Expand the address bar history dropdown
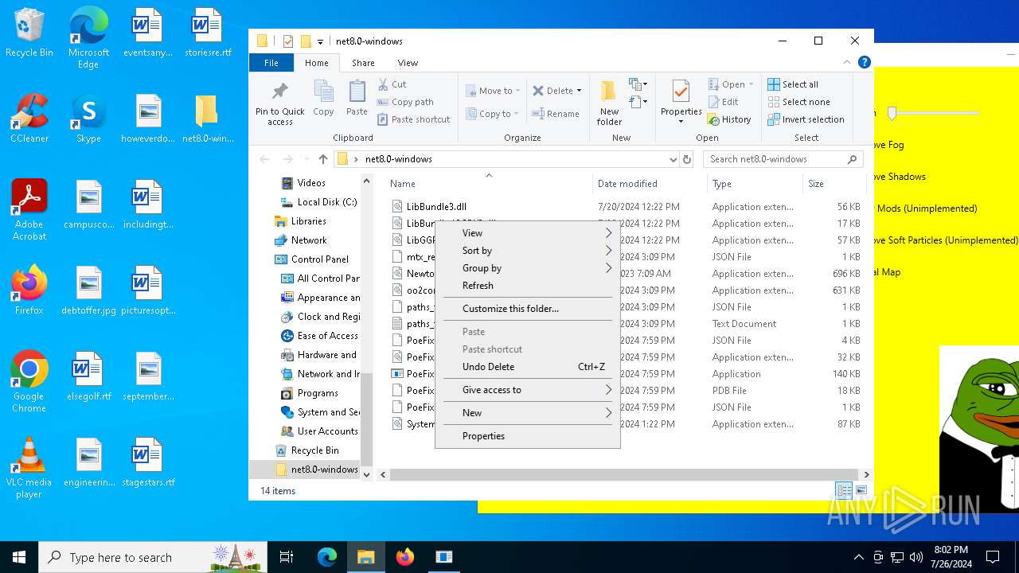This screenshot has width=1019, height=573. [673, 159]
